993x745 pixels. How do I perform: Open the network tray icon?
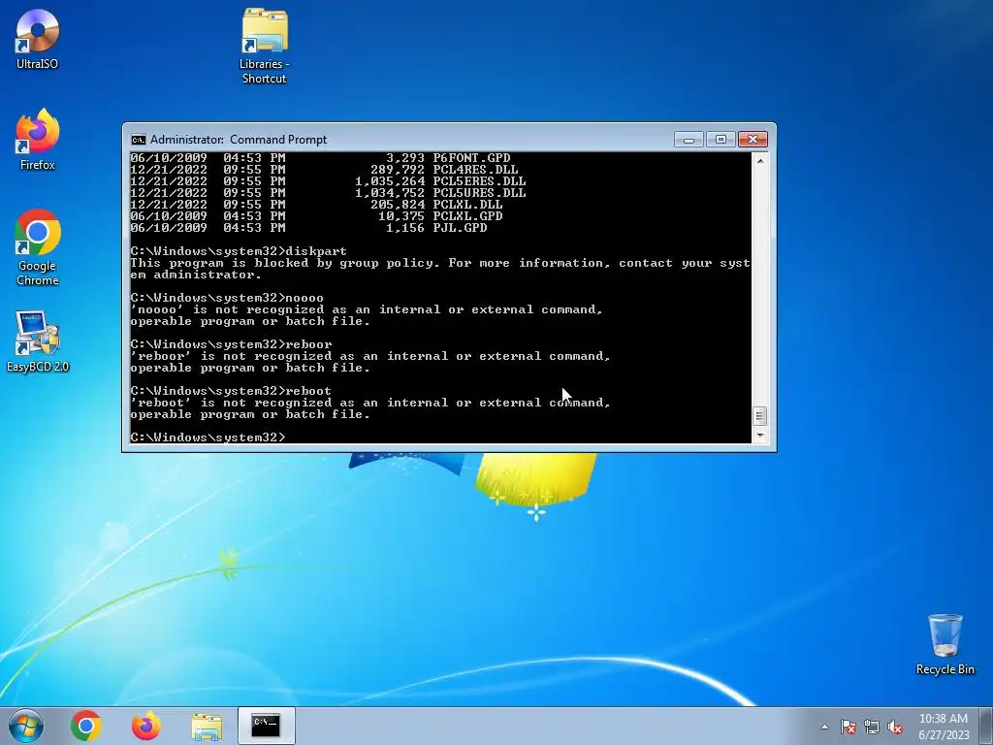(x=872, y=727)
